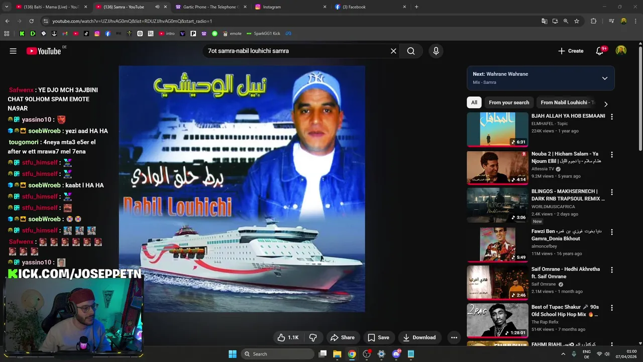Mute the Samra YouTube tab speaker icon
Viewport: 643px width, 362px height.
click(x=157, y=7)
